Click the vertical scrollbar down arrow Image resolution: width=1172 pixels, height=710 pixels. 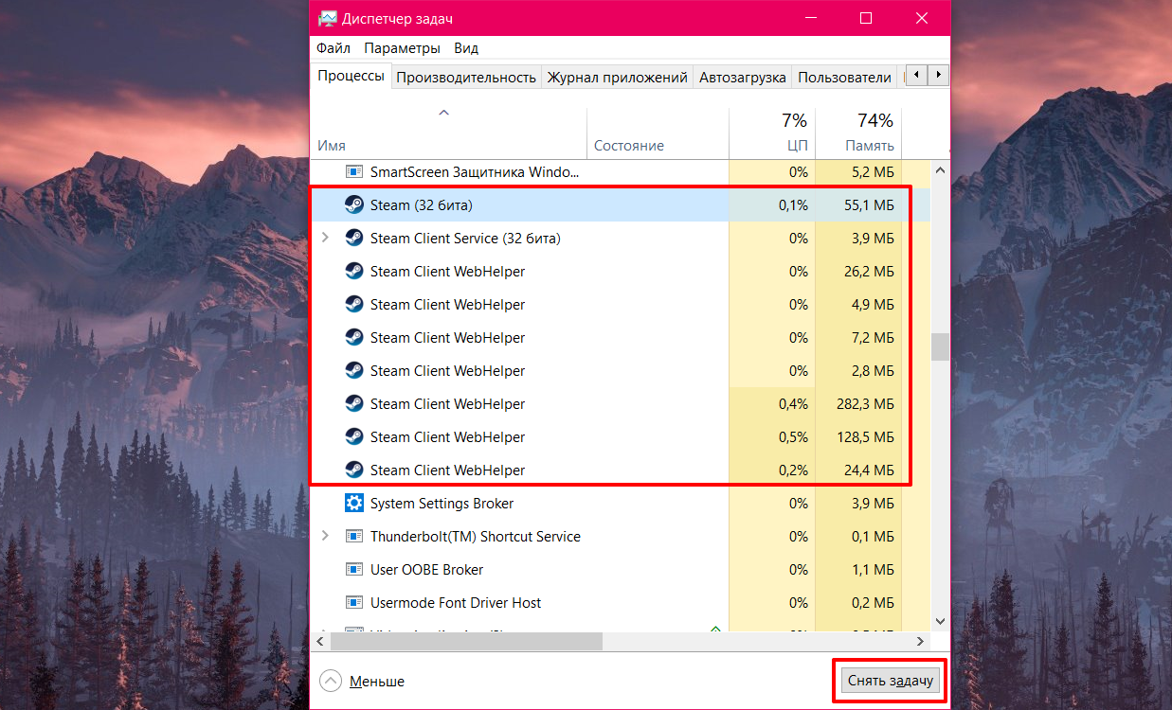click(x=940, y=621)
